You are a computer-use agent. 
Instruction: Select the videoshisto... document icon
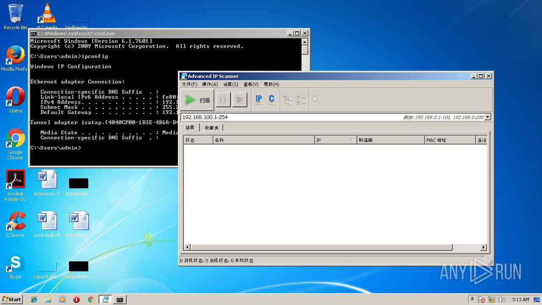point(78,225)
